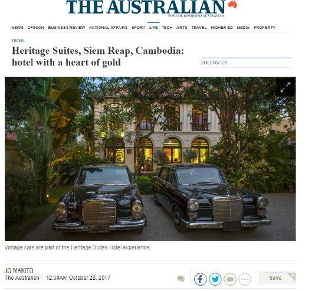Open comments via speech bubble icon
Viewport: 315px width, 291px height.
[x=181, y=279]
